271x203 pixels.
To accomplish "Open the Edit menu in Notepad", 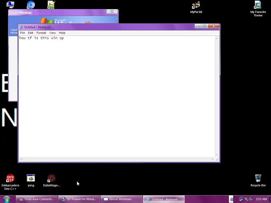I will [31, 33].
